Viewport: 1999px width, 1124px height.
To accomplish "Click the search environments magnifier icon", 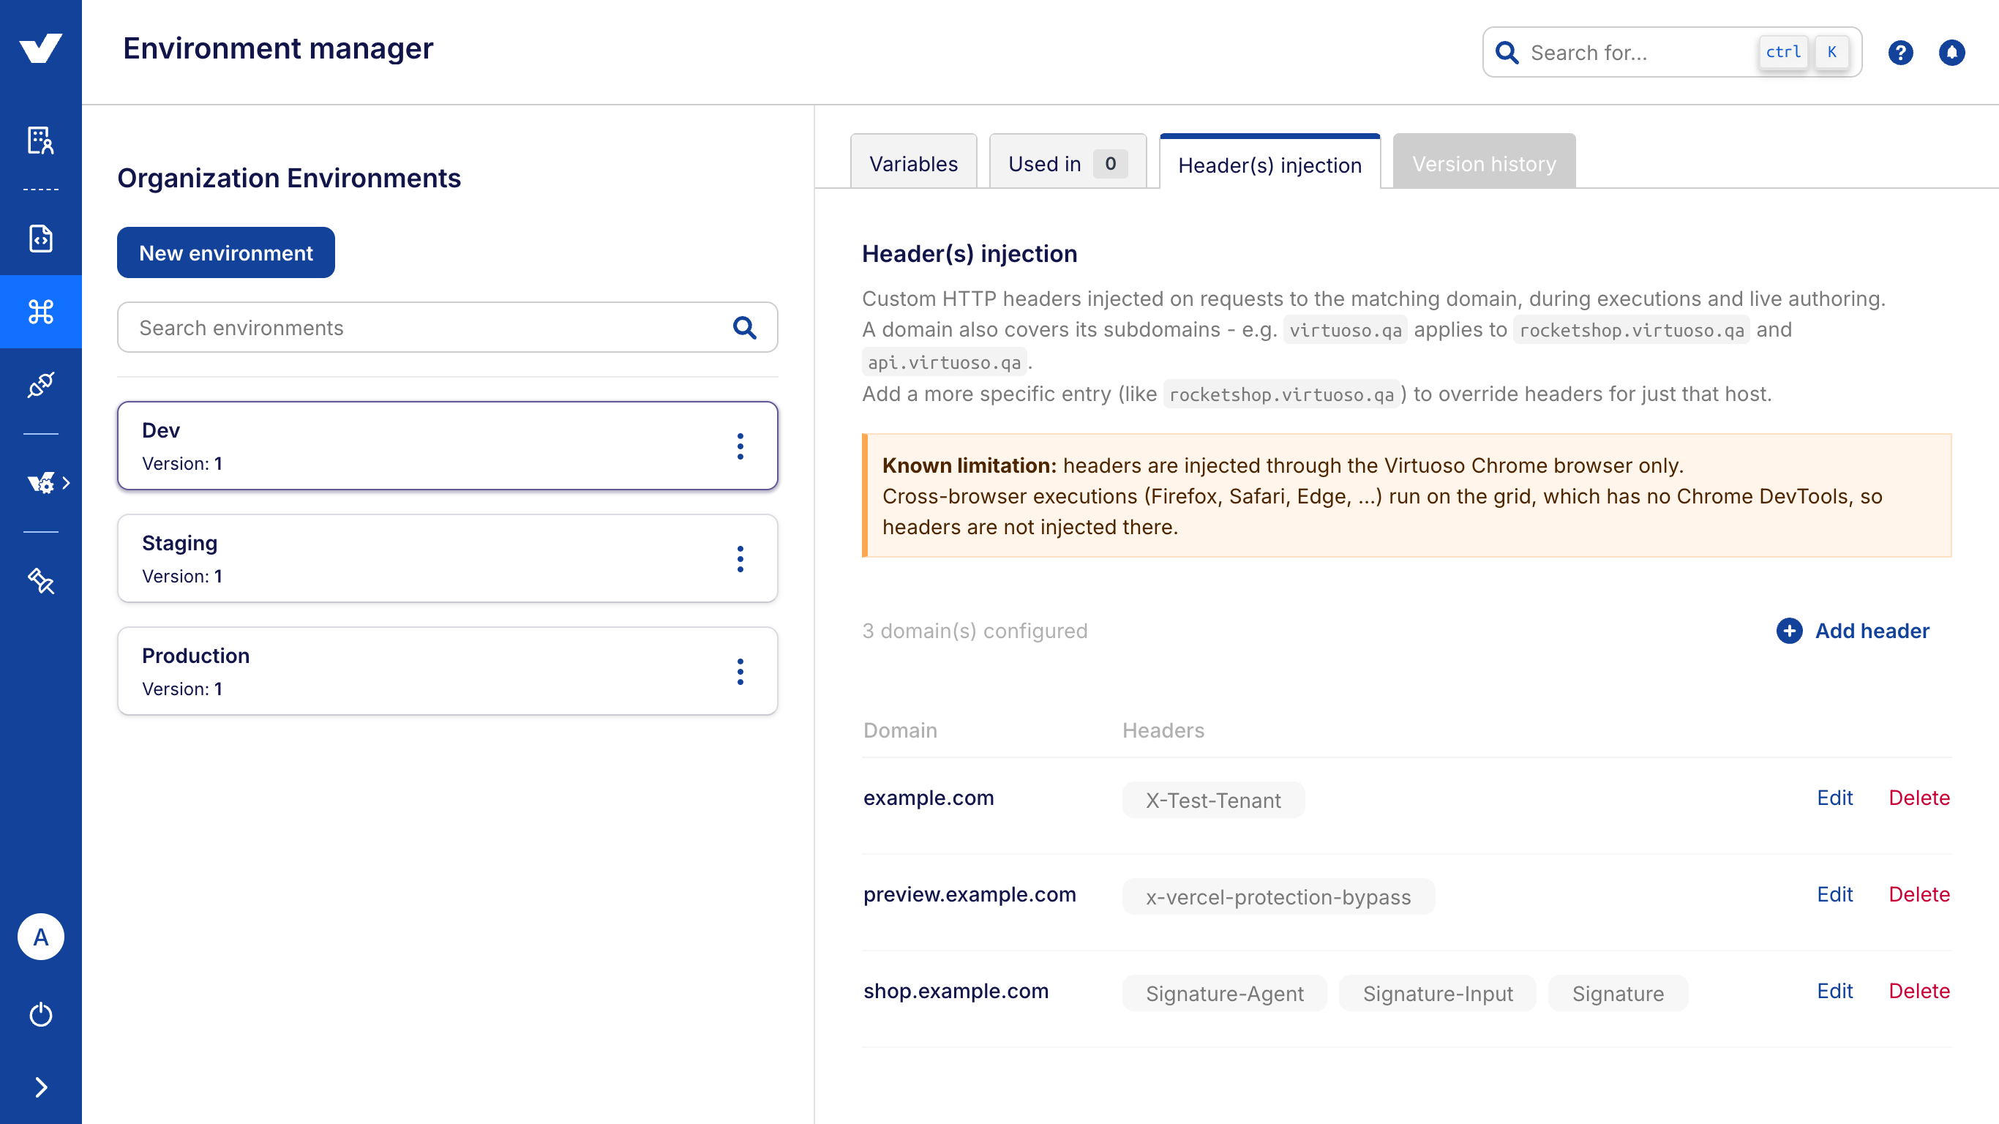I will pos(744,328).
